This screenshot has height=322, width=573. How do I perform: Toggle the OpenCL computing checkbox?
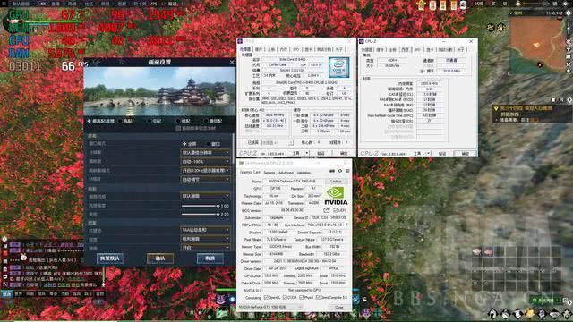coord(266,298)
